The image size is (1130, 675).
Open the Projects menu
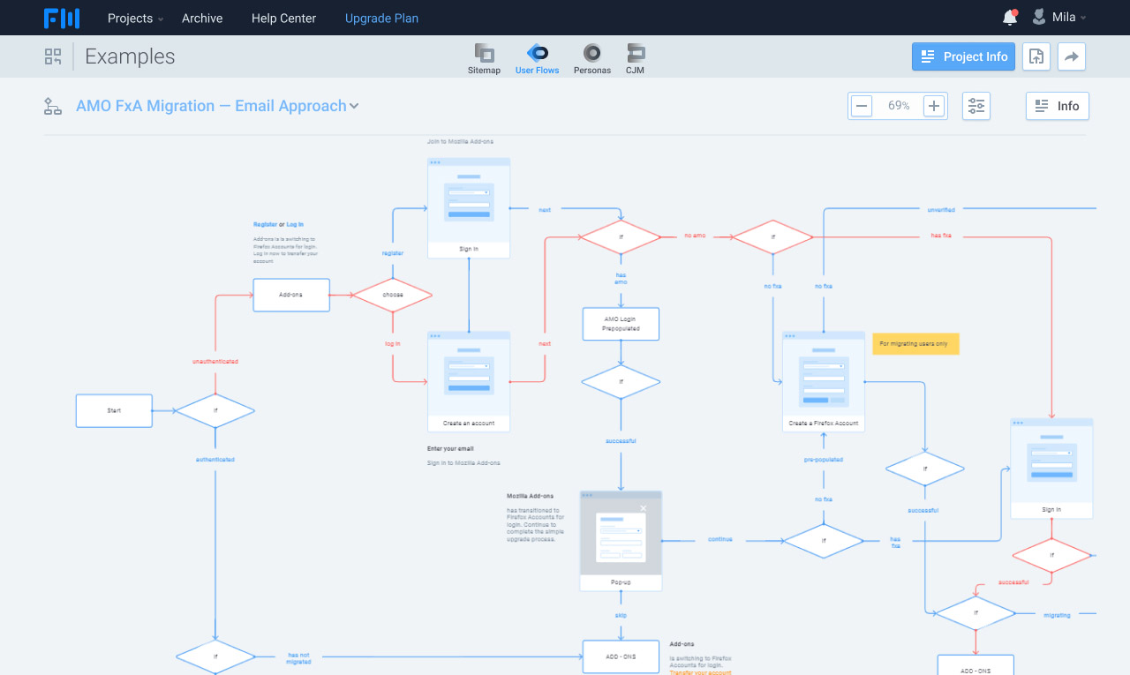pos(135,18)
